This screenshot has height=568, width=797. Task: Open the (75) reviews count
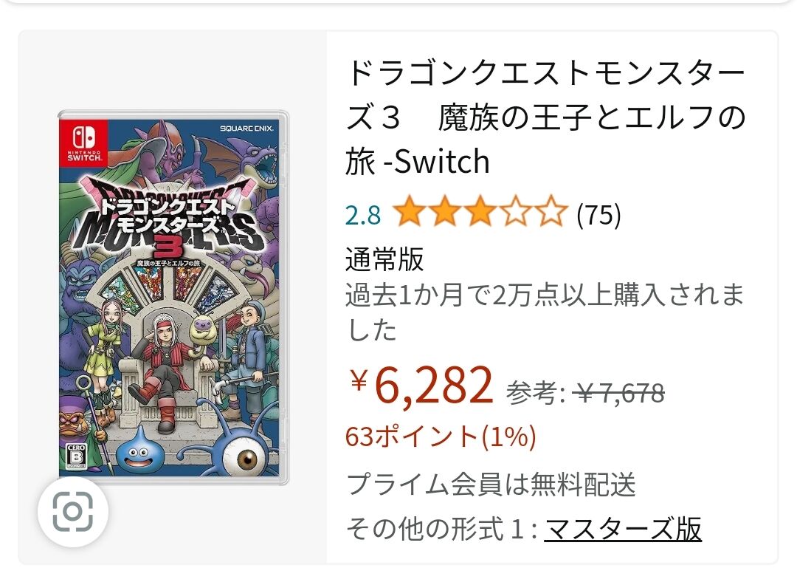[x=598, y=214]
